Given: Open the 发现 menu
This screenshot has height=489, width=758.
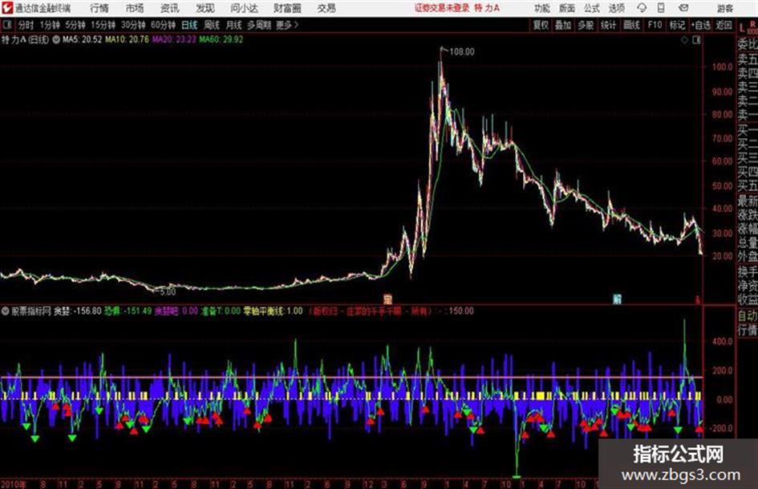Looking at the screenshot, I should (205, 8).
